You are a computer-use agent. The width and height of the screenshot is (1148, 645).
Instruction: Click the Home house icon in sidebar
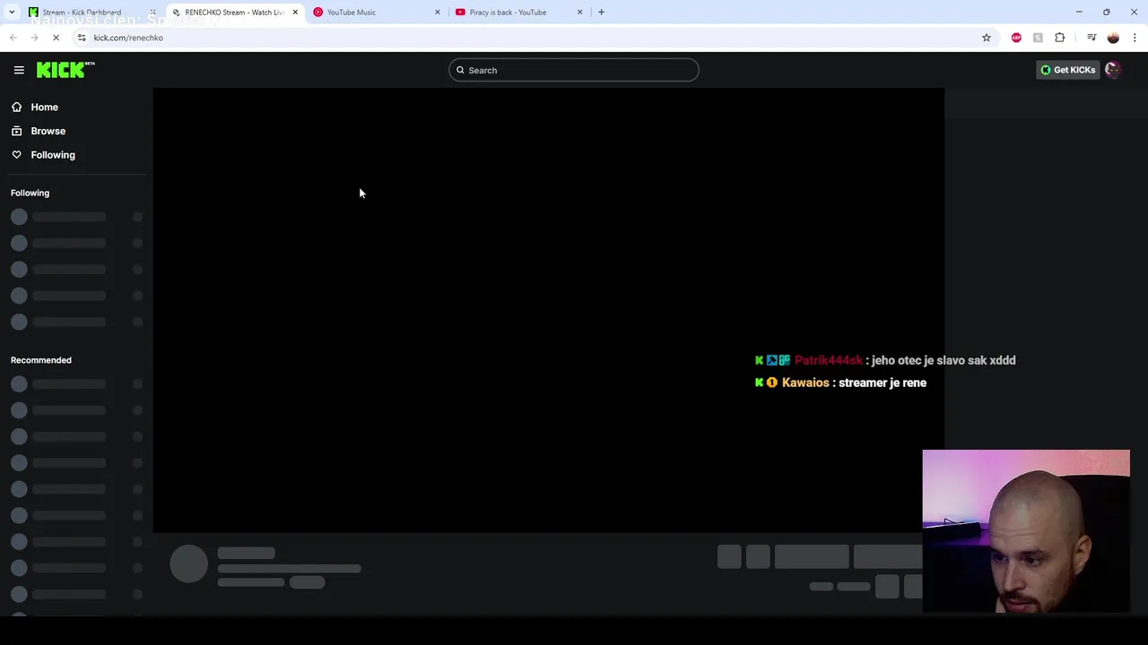point(16,107)
